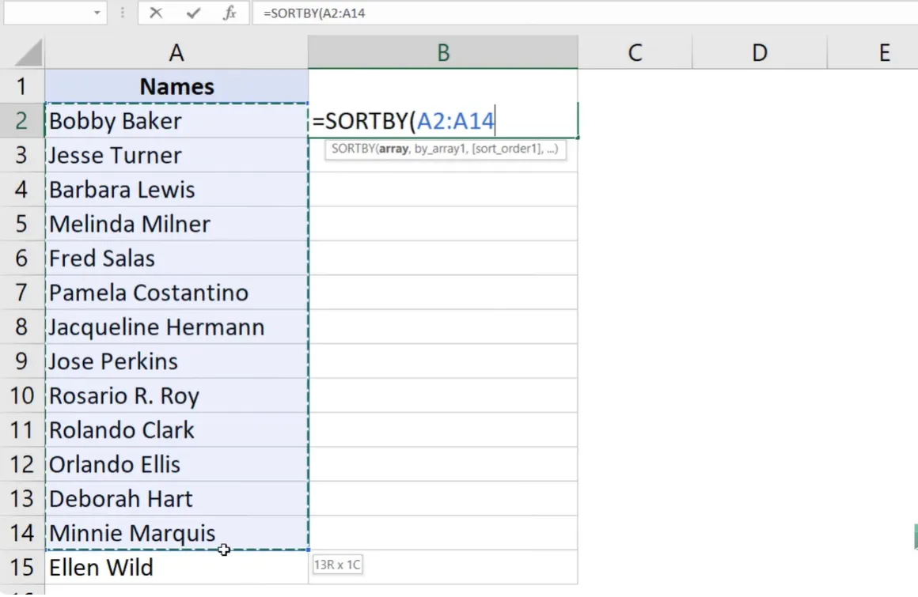Click empty cell B8
Viewport: 918px width, 597px height.
(443, 327)
